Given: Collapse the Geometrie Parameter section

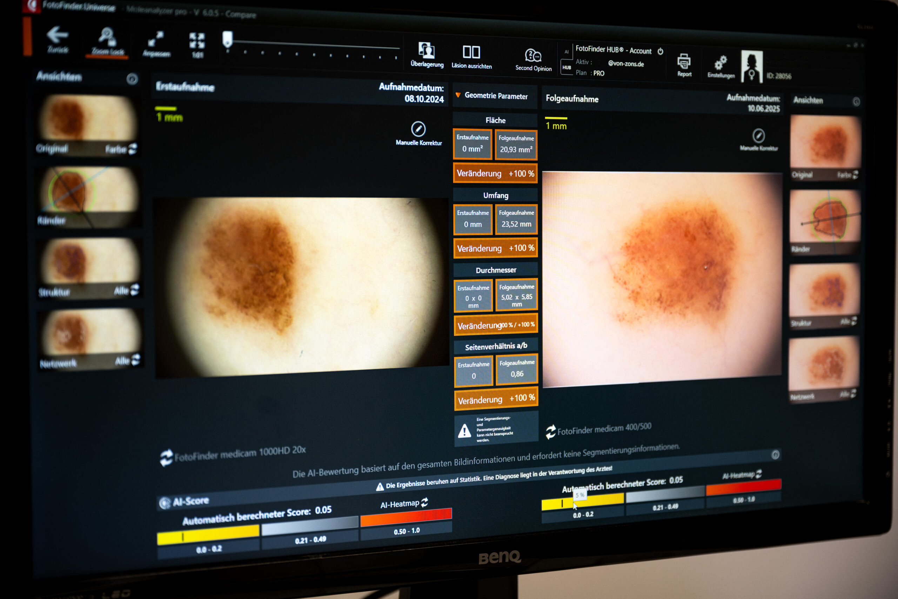Looking at the screenshot, I should click(458, 95).
